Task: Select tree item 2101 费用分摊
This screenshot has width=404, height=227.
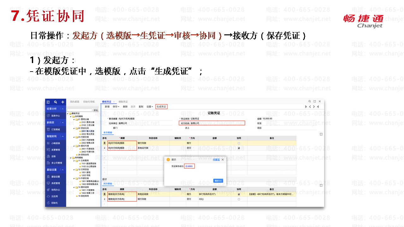Action: 87,122
